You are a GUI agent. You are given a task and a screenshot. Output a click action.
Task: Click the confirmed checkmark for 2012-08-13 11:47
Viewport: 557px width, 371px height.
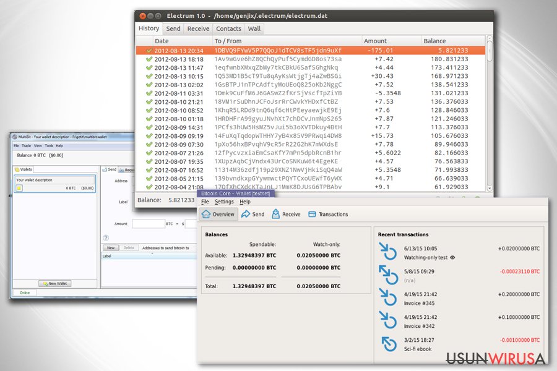(149, 67)
